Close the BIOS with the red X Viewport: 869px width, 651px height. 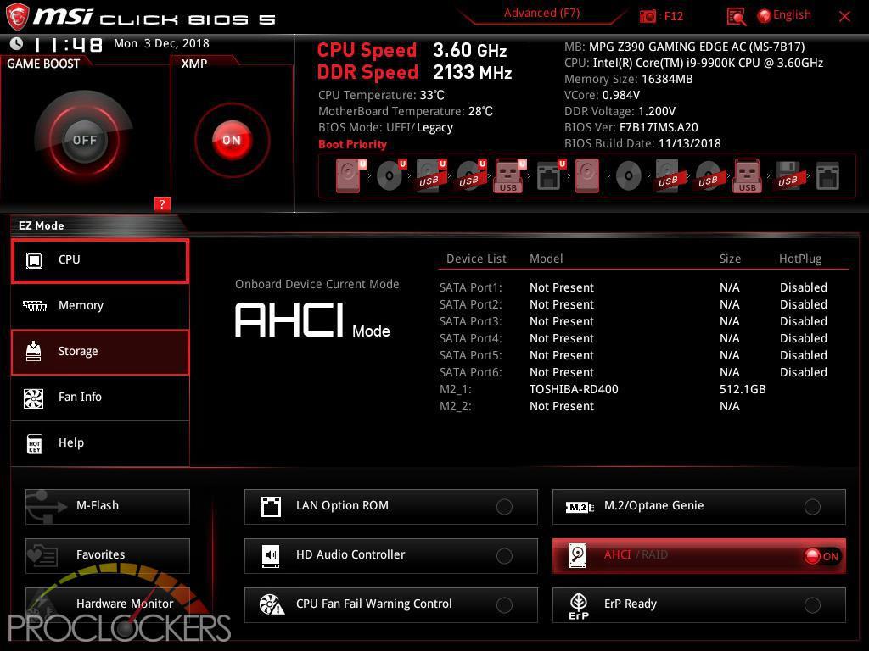point(844,17)
